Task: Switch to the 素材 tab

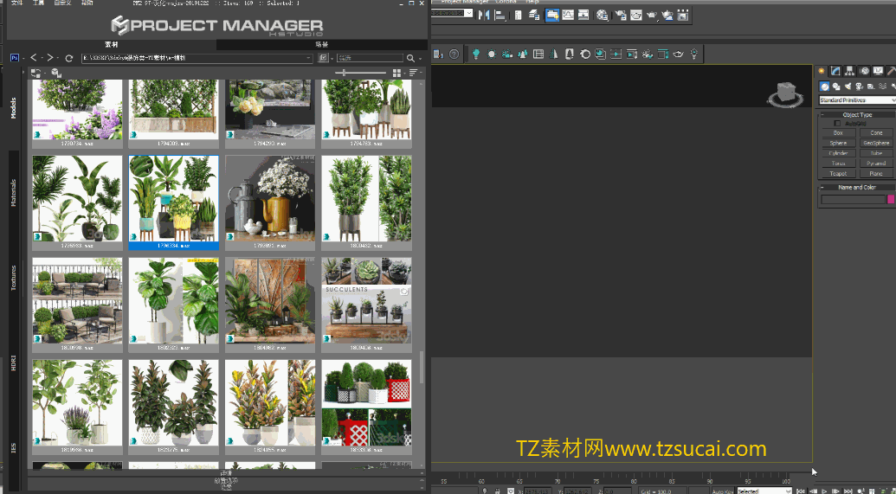Action: [x=112, y=44]
